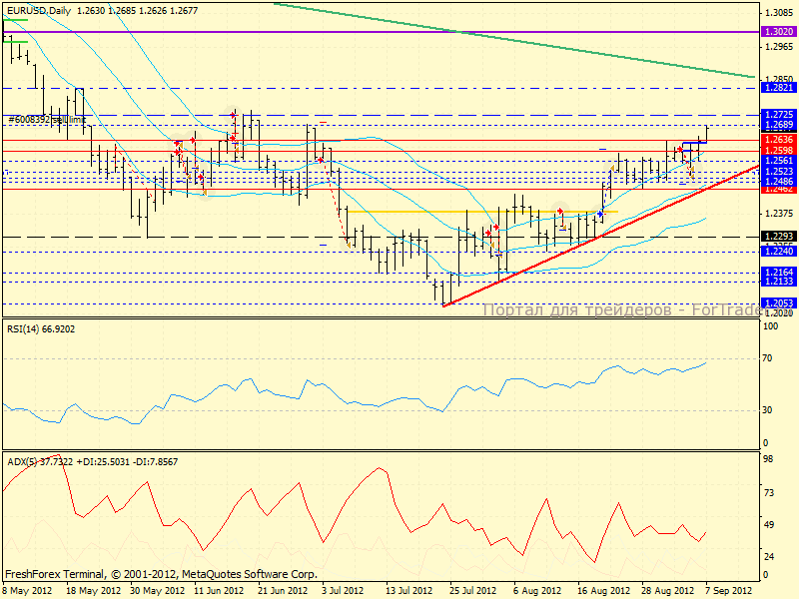Click the 13 Jul 2012 date label

(x=409, y=590)
